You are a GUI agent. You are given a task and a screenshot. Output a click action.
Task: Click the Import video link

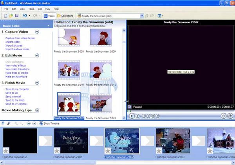pos(13,42)
